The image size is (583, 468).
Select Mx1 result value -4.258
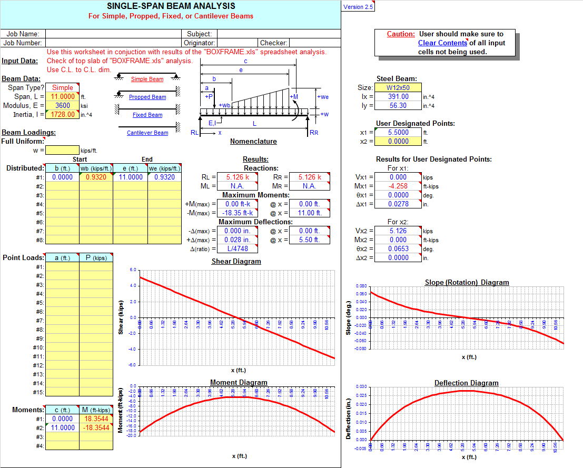[x=398, y=186]
